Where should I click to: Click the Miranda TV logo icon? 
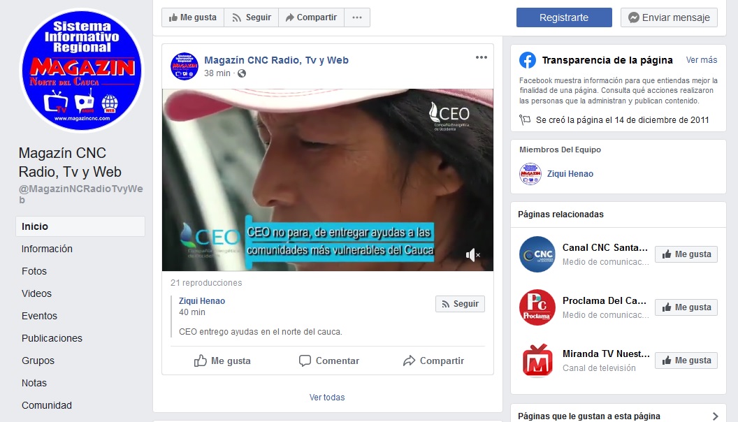[x=537, y=361]
